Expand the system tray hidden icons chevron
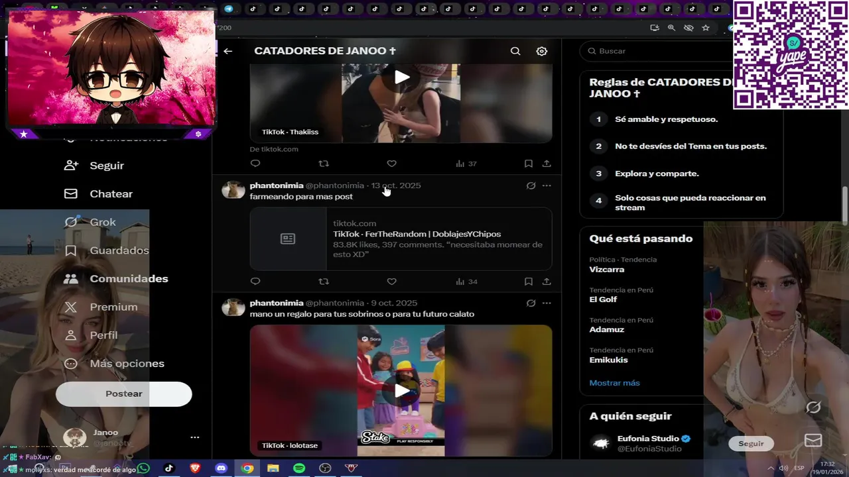Viewport: 849px width, 477px height. click(771, 468)
